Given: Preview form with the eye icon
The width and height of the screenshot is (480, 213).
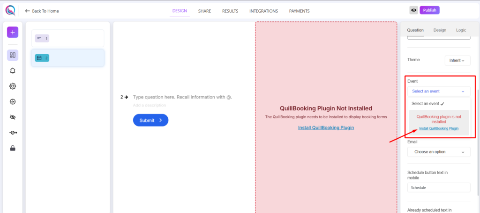Looking at the screenshot, I should 413,10.
